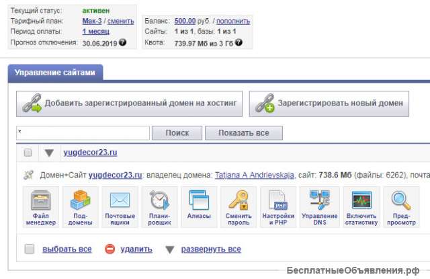
Task: Open yugdecor23.ru link in row header
Action: (x=90, y=153)
